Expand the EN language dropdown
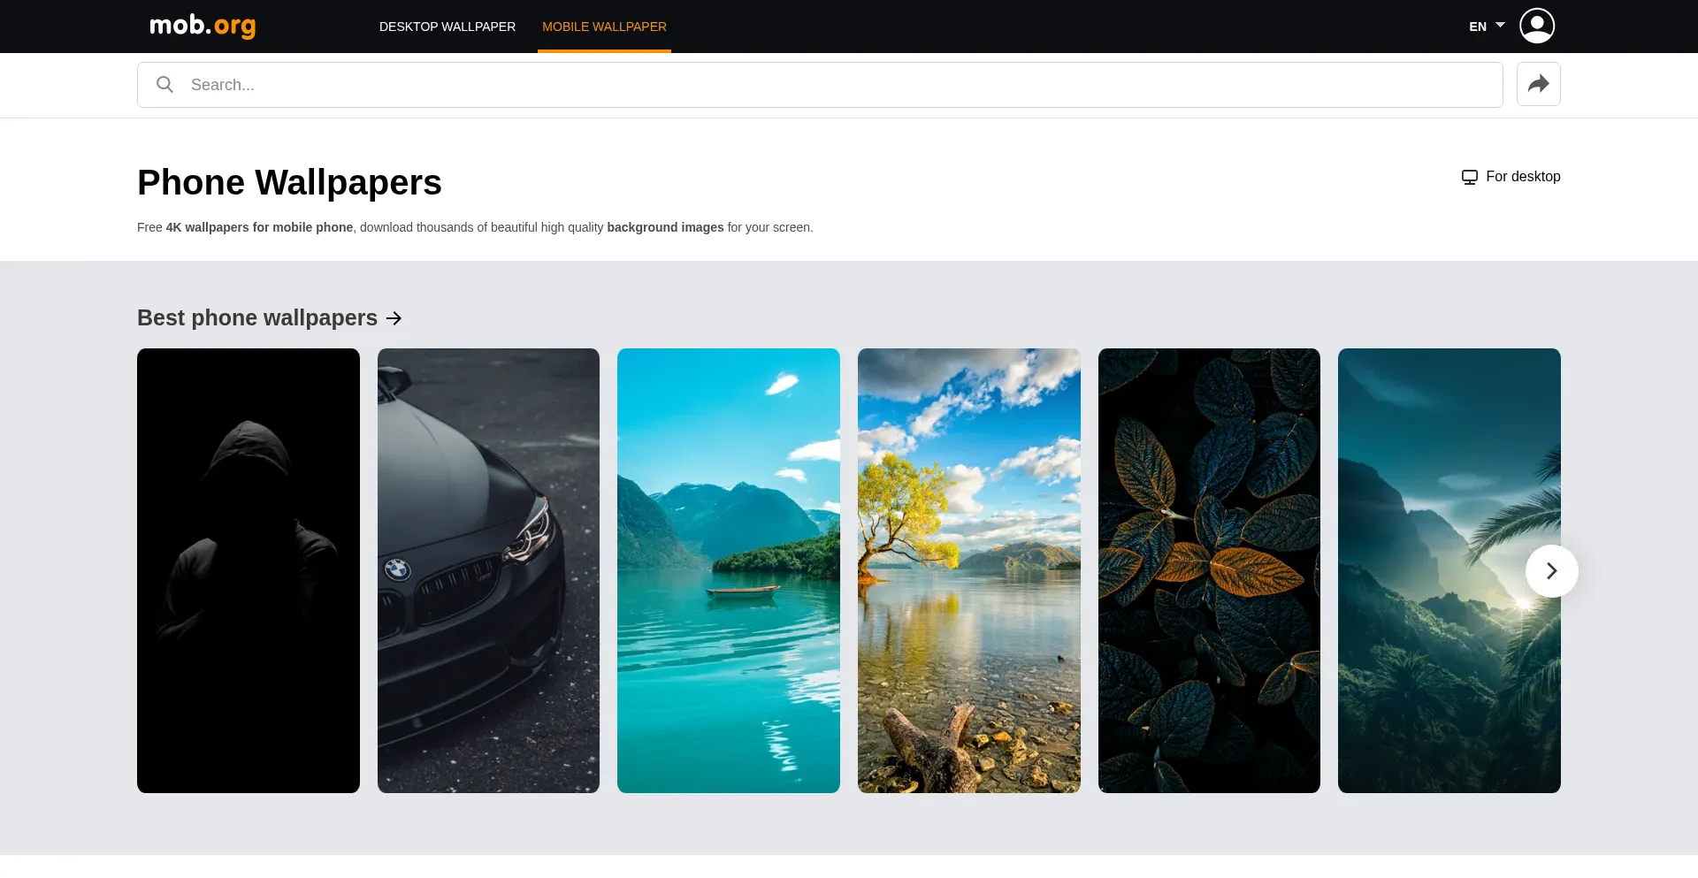The image size is (1698, 878). point(1487,27)
